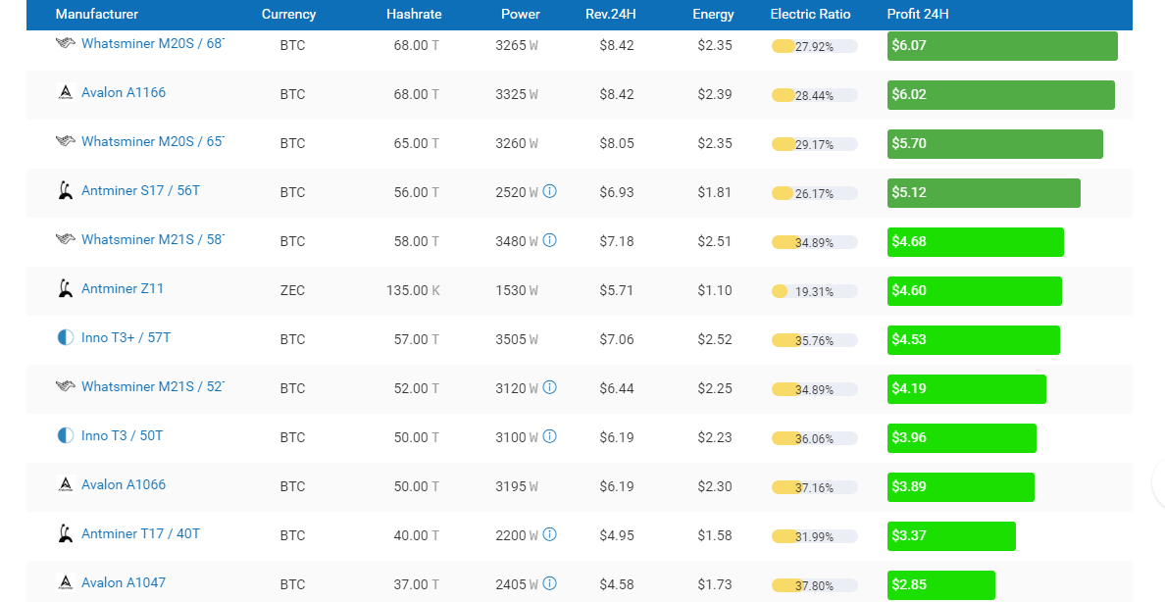Image resolution: width=1165 pixels, height=602 pixels.
Task: Click the Whatsminer logo beside M20S / 68T
Action: click(66, 43)
